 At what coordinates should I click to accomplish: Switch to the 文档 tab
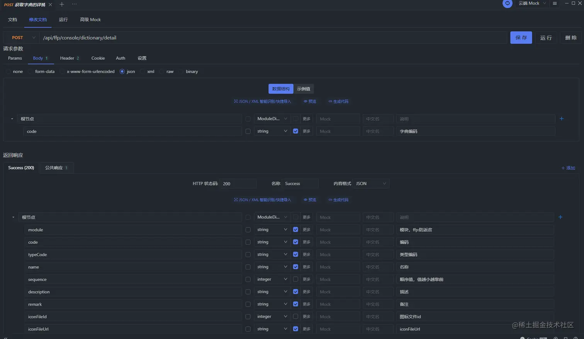click(x=12, y=20)
